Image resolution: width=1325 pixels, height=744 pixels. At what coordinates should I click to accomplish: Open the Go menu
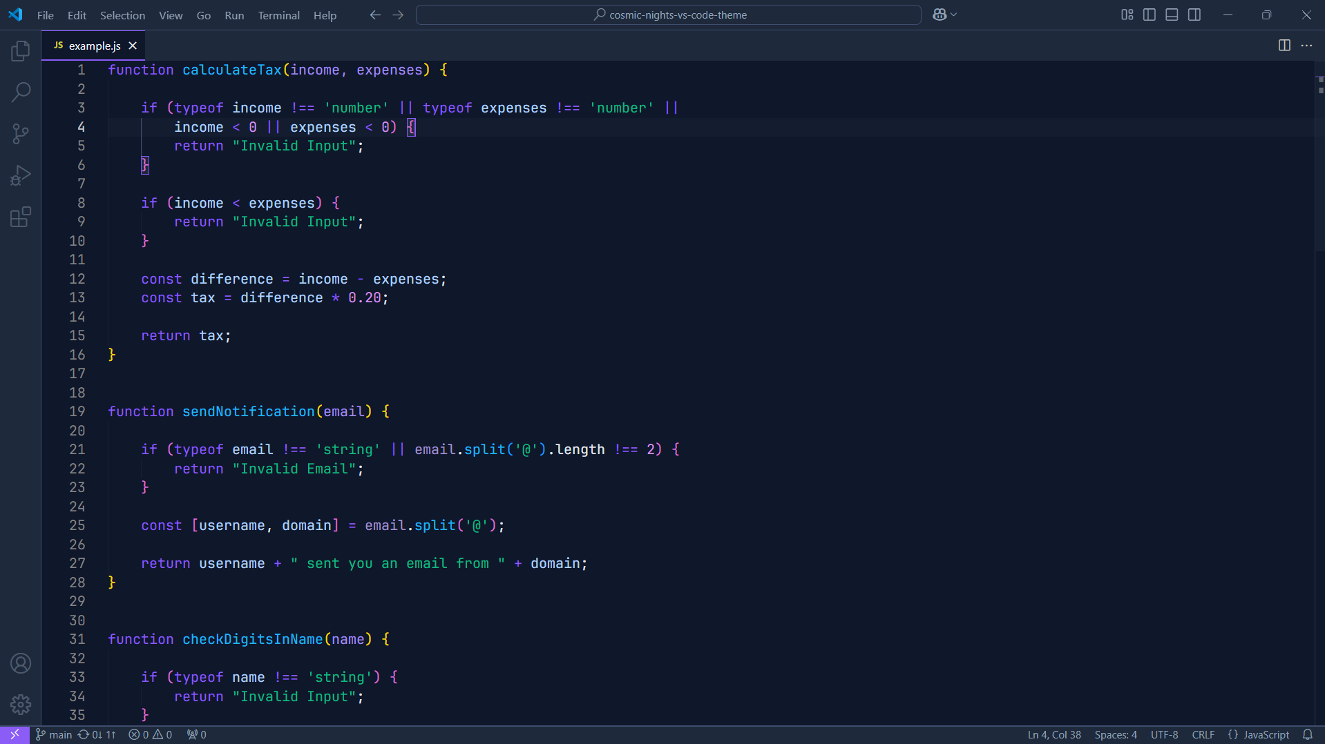pos(203,15)
